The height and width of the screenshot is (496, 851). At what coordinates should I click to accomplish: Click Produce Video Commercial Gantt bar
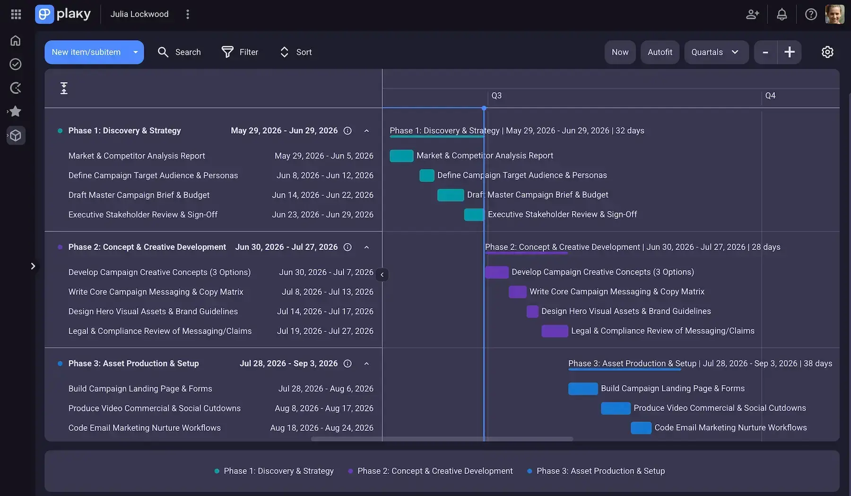pos(616,408)
